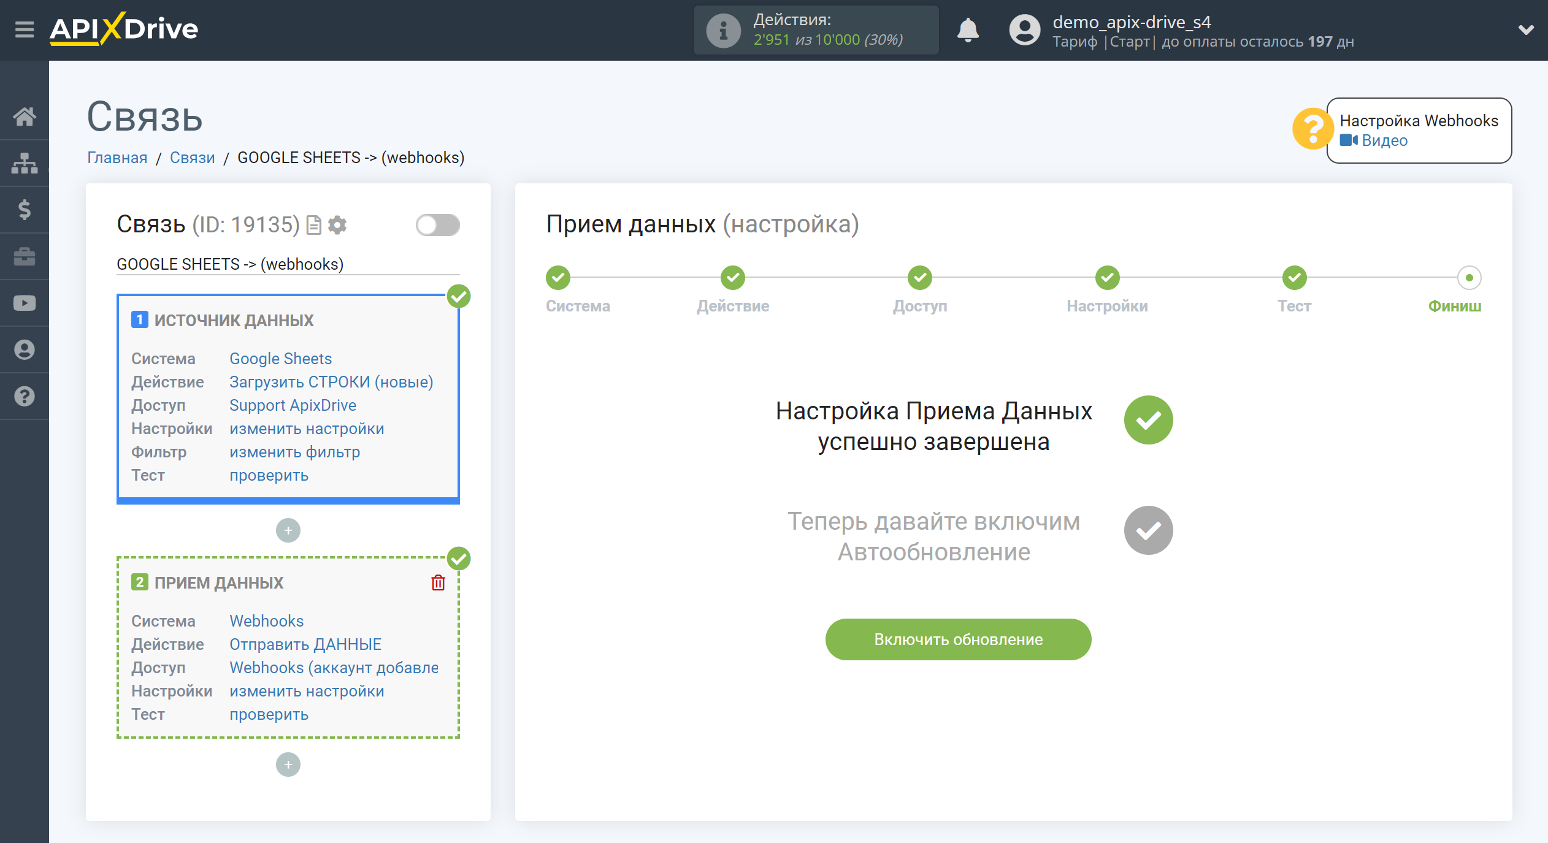Click the ИСТОЧНИК ДАННЫХ block header

point(234,320)
